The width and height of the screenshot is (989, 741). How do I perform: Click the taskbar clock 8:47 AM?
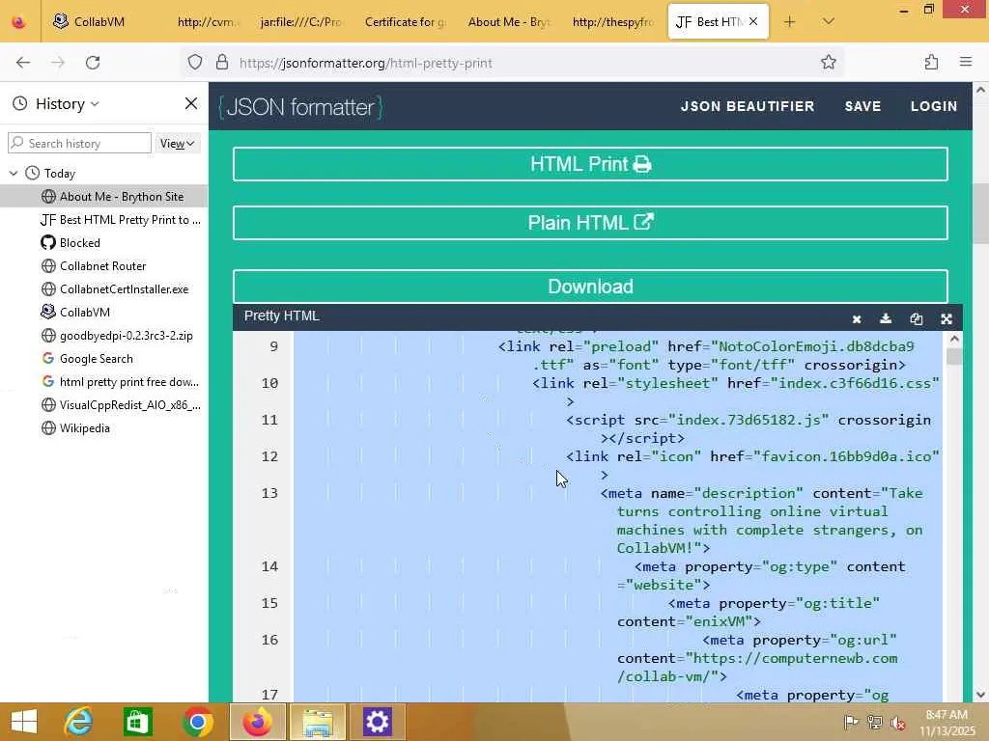coord(947,715)
